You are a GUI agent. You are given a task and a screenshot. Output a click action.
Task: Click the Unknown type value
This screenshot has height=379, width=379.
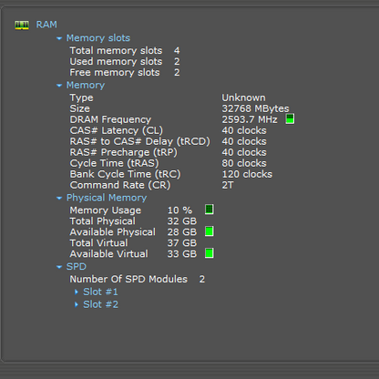point(243,97)
